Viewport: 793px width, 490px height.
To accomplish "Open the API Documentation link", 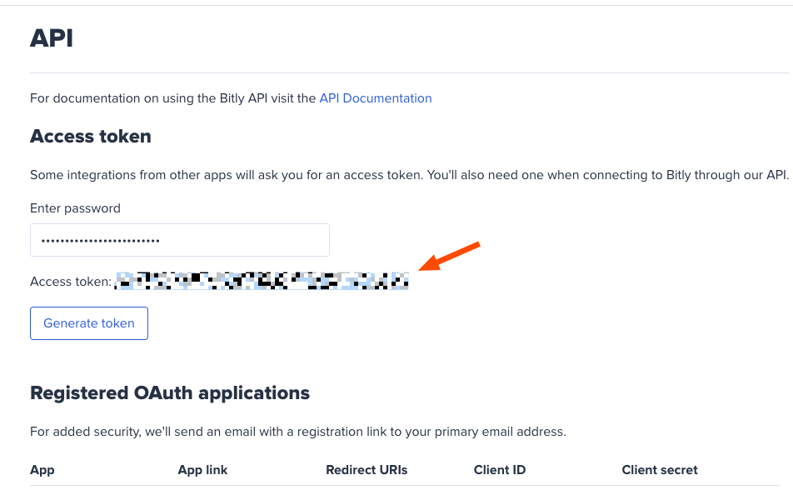I will pyautogui.click(x=375, y=98).
